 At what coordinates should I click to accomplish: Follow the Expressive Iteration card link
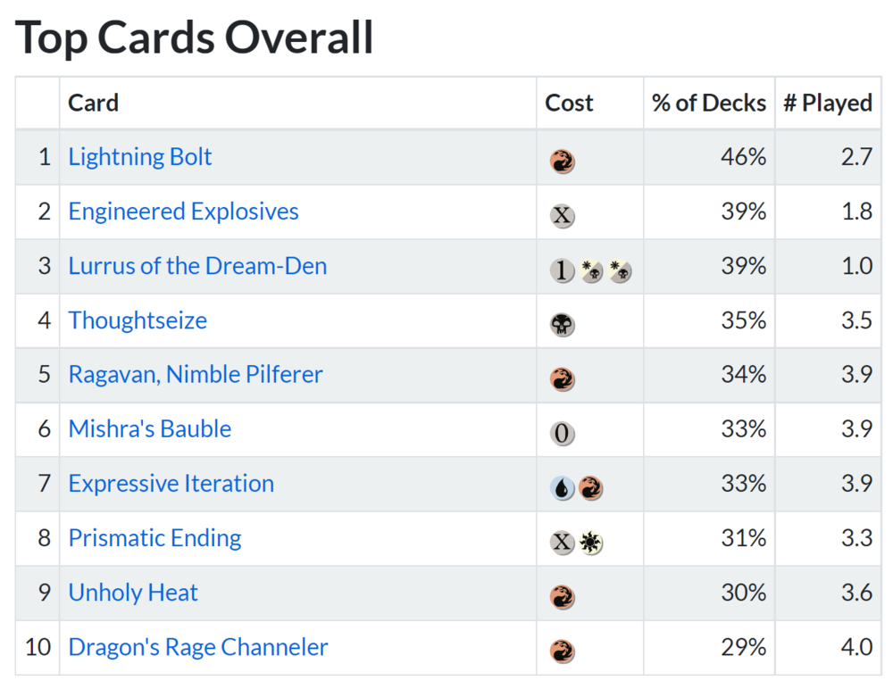(x=171, y=484)
